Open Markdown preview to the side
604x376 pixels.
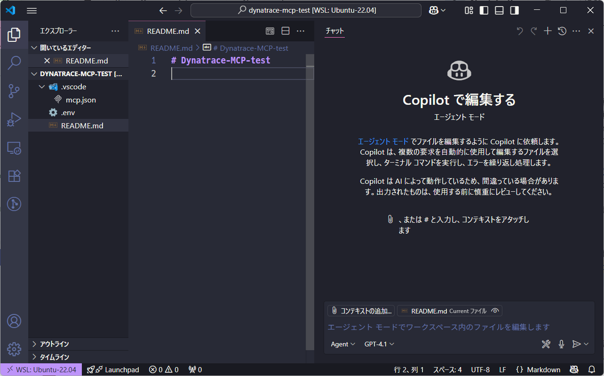click(x=270, y=31)
